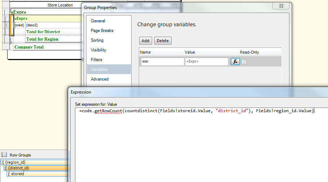Delete the selected group variable
Image resolution: width=328 pixels, height=182 pixels.
(x=163, y=41)
